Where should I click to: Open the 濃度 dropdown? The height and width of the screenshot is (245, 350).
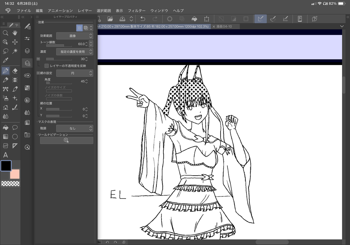coord(74,51)
